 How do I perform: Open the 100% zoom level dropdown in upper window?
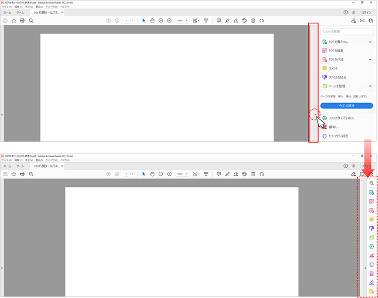point(182,21)
